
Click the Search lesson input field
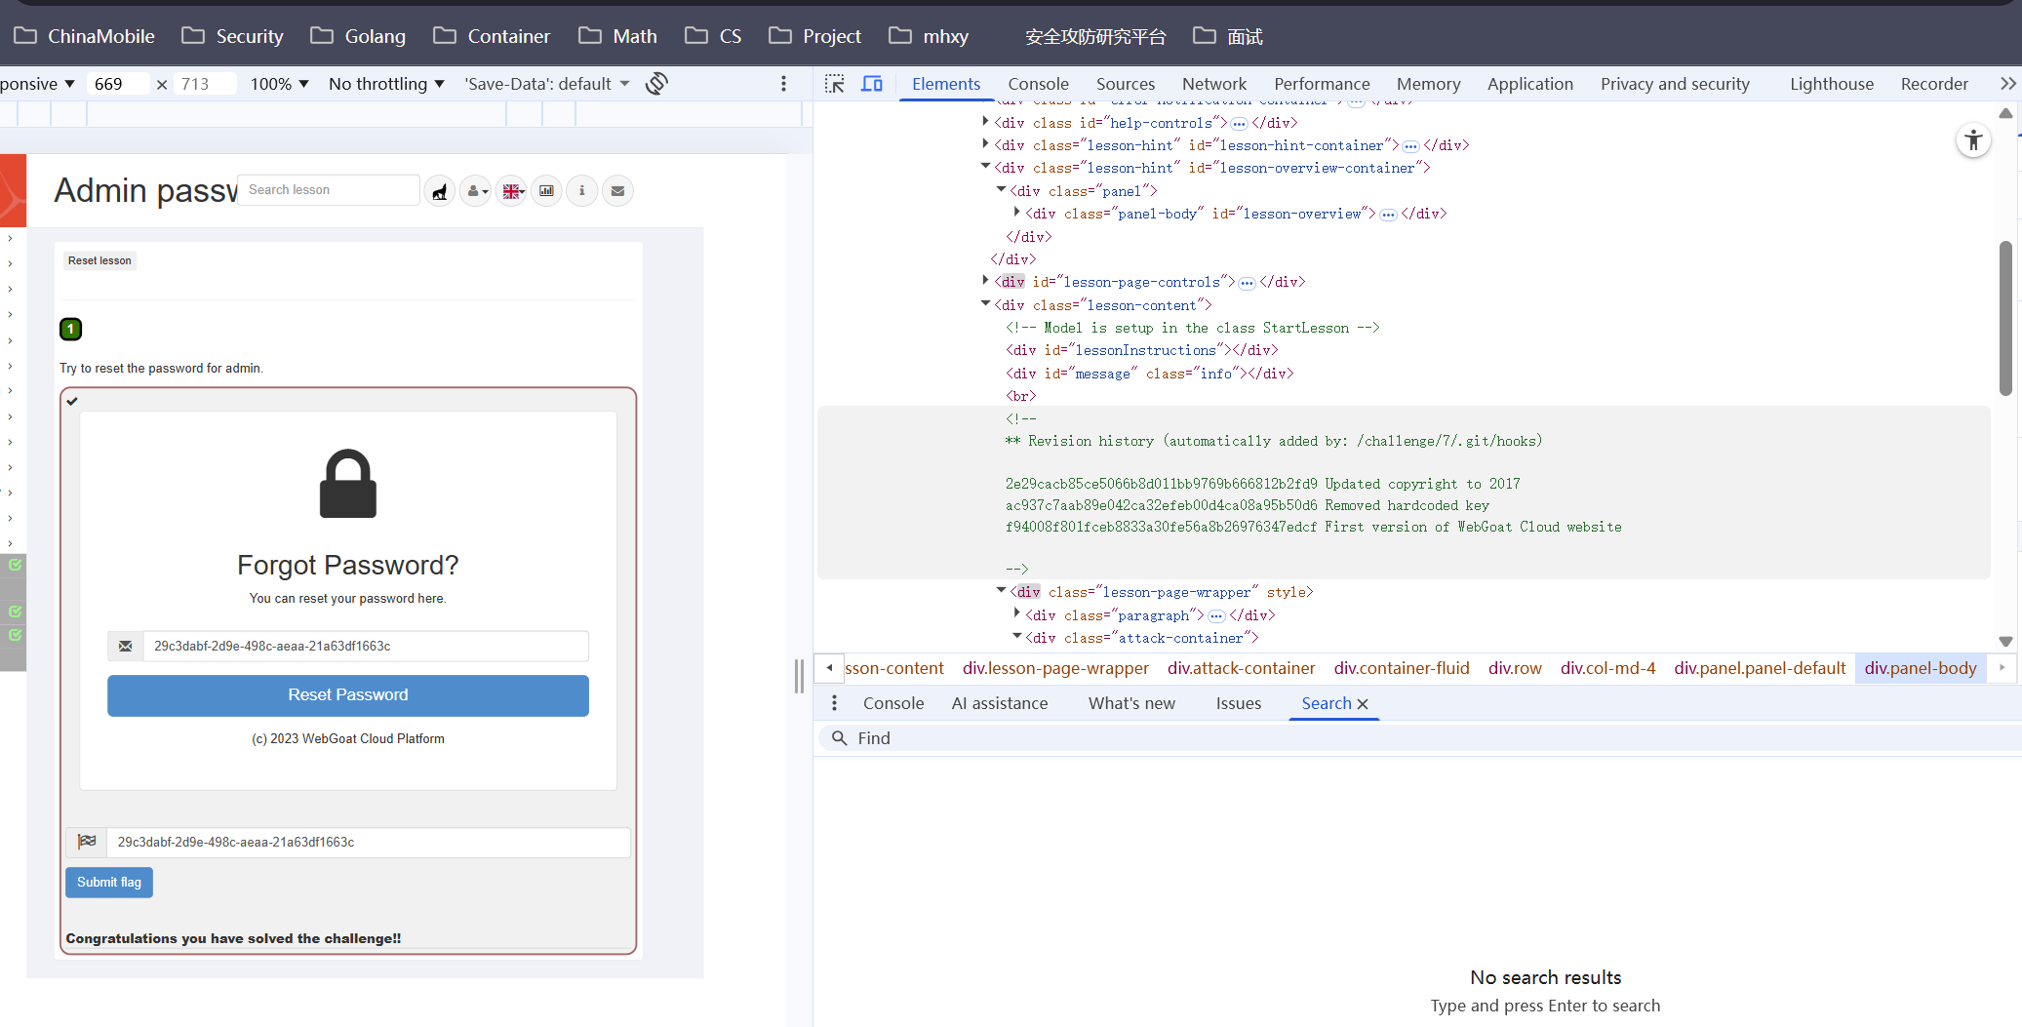[x=328, y=190]
